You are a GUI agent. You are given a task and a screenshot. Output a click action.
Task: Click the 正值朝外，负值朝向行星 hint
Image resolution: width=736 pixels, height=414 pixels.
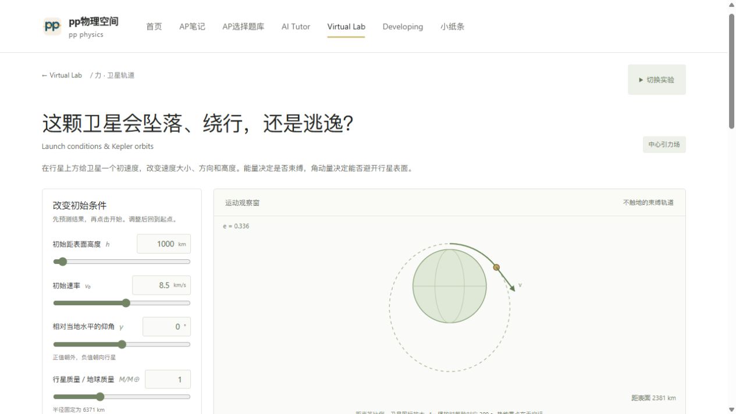point(84,358)
